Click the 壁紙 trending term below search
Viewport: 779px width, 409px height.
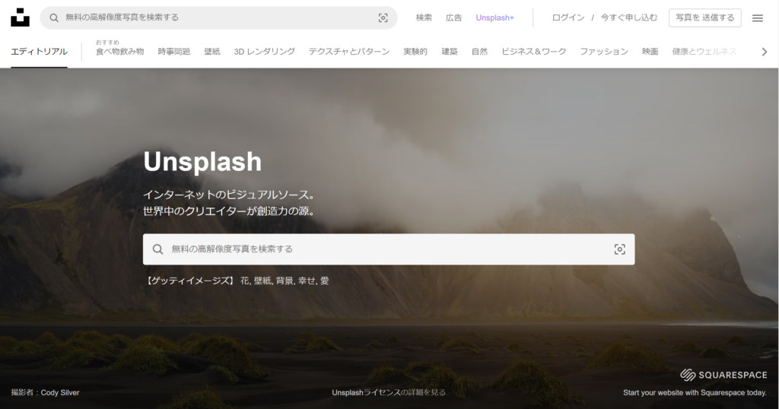tap(262, 281)
